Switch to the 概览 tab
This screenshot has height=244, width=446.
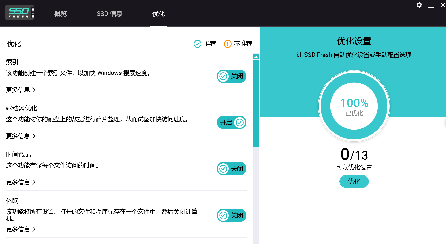click(61, 14)
